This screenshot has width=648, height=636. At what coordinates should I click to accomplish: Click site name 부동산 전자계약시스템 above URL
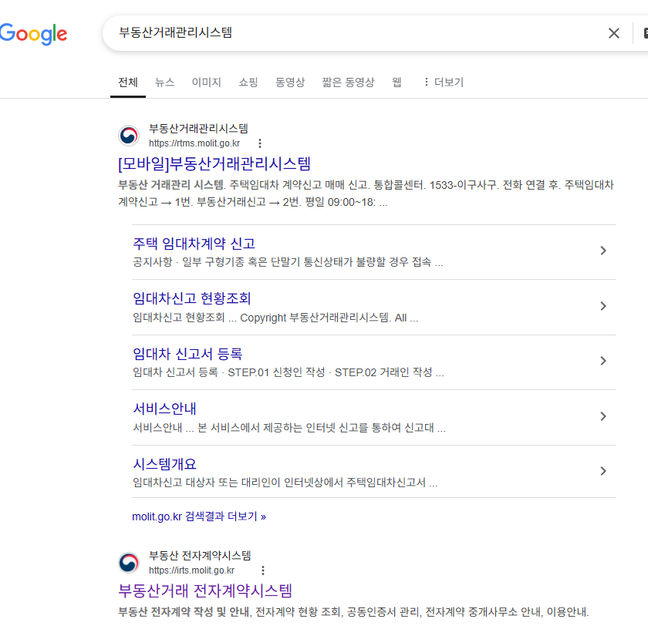pos(200,556)
